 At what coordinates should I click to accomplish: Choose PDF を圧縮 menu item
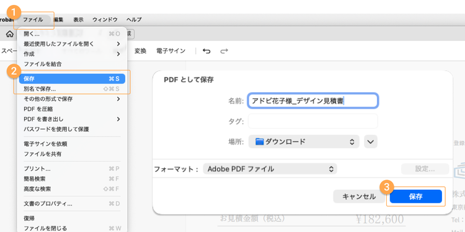tap(72, 109)
